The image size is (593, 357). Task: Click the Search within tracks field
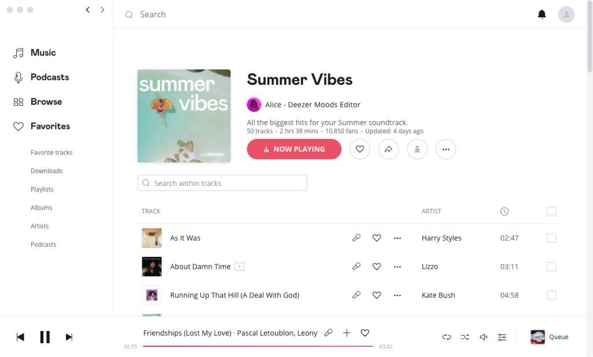[x=222, y=183]
